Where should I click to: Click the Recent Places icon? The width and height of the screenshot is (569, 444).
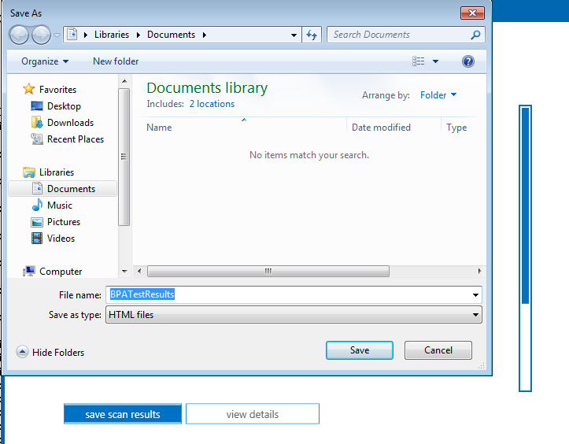tap(37, 139)
